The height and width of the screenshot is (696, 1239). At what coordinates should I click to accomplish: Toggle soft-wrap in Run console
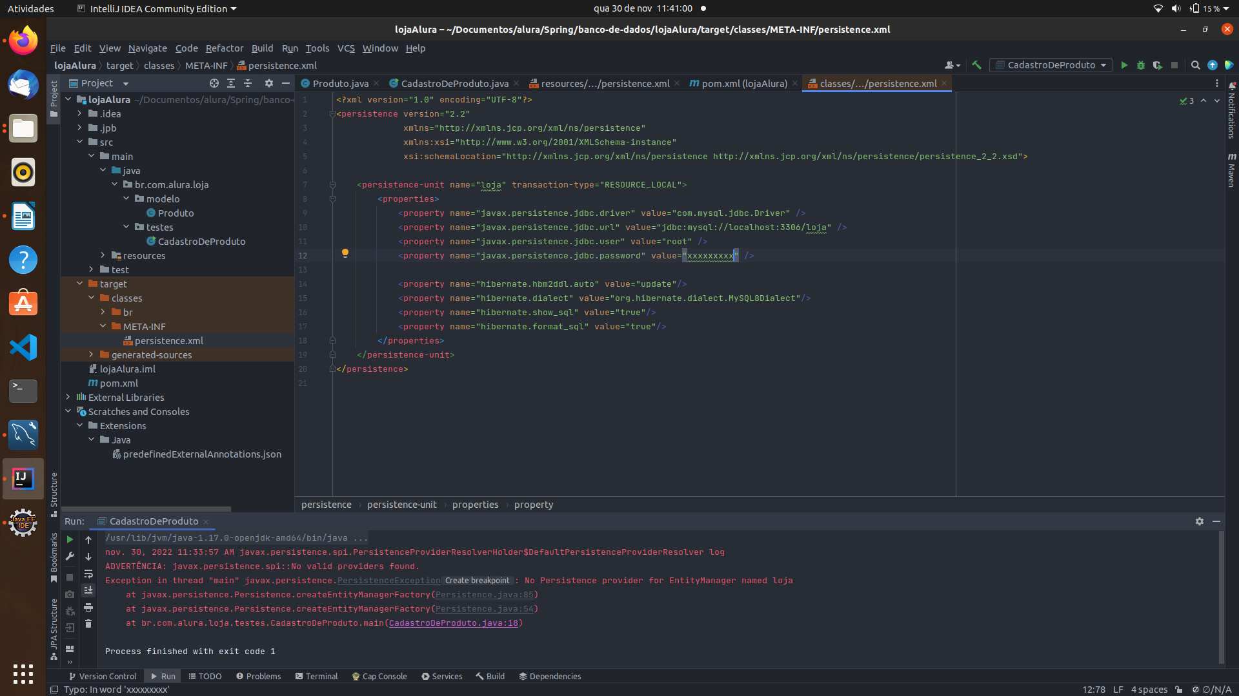pyautogui.click(x=88, y=574)
